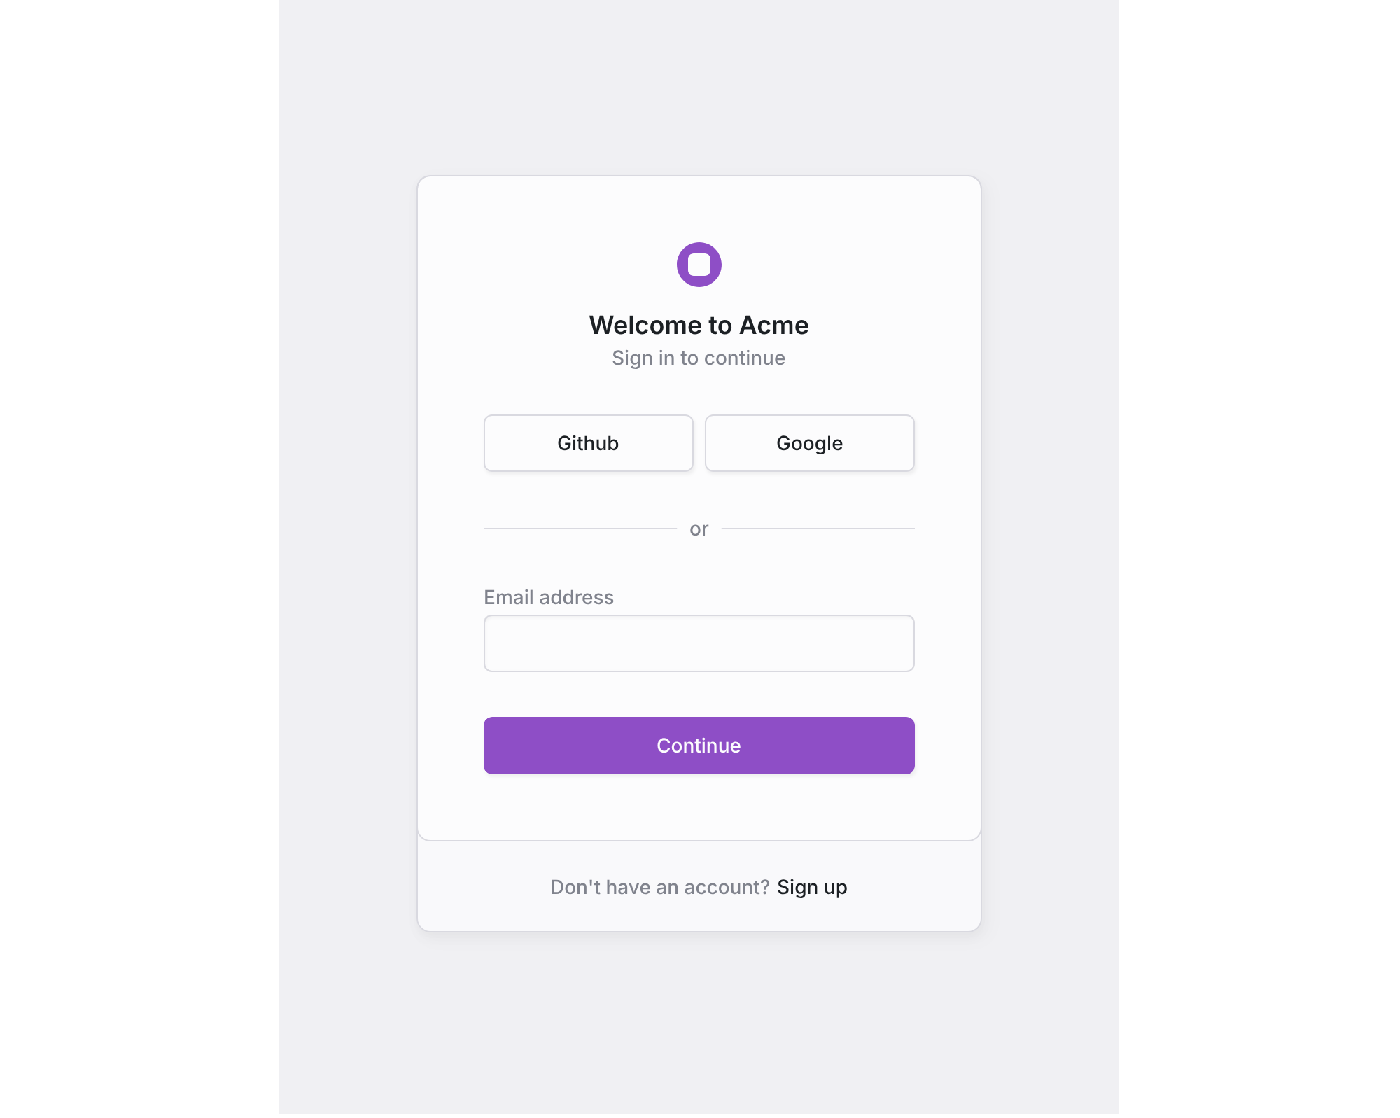Select Github as the OAuth provider

click(587, 442)
